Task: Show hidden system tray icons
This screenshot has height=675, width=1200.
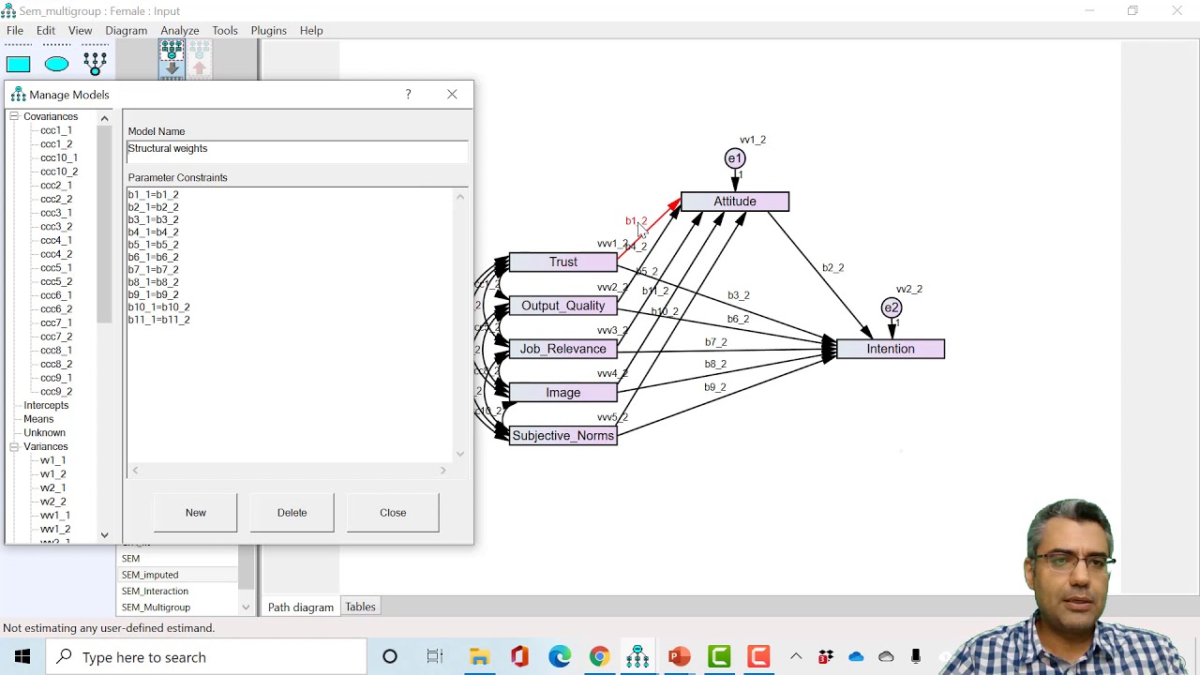Action: point(796,656)
